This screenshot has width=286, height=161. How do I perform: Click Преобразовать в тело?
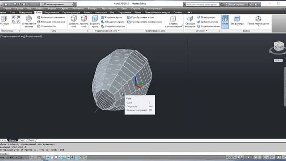141,17
